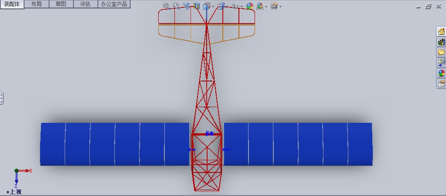This screenshot has height=196, width=446.
Task: Close the document window
Action: [x=439, y=7]
